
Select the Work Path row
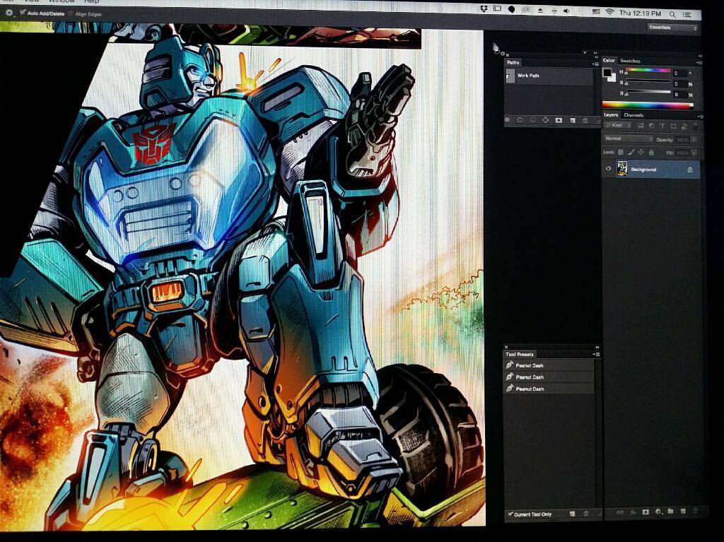coord(548,76)
